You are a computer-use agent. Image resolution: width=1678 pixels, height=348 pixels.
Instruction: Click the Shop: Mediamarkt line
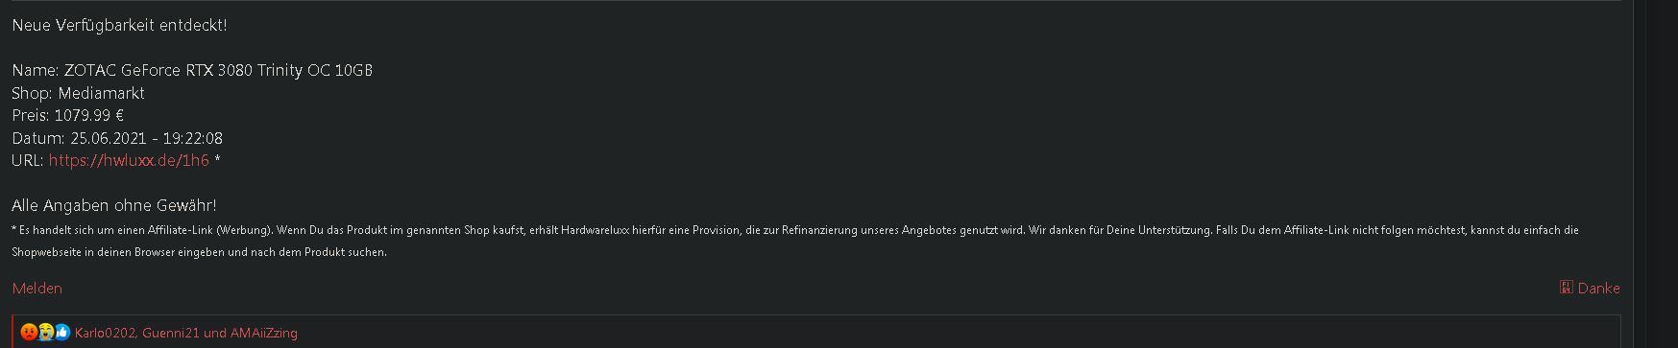click(x=78, y=93)
